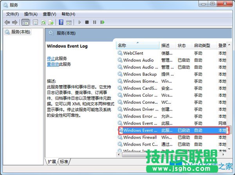This screenshot has height=175, width=235.
Task: Click the gear icon beside Windows Backup
Action: (120, 74)
